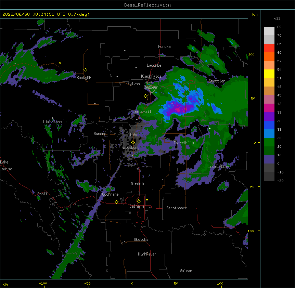Click the Strathmore label
The image size is (295, 288).
(177, 208)
